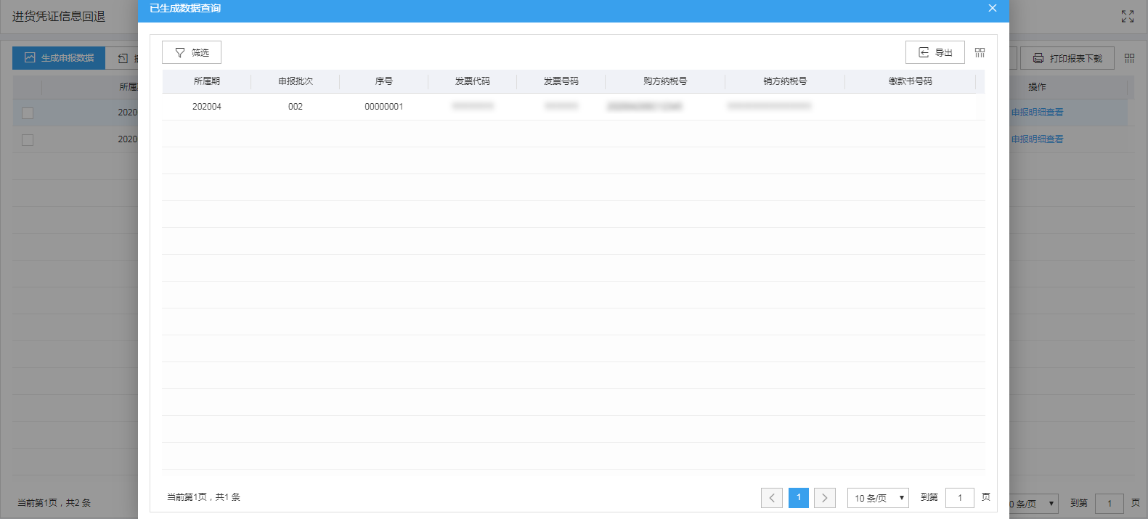Click 生成申报数据 button in background window

pyautogui.click(x=59, y=58)
